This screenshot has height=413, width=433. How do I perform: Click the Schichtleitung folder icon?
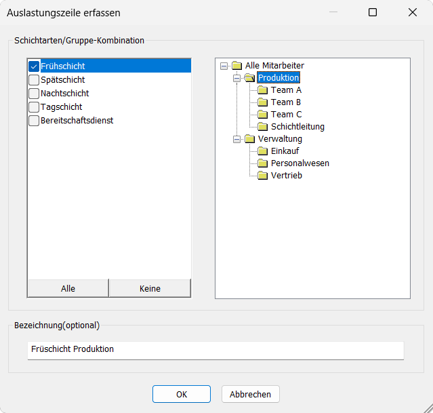(x=263, y=127)
